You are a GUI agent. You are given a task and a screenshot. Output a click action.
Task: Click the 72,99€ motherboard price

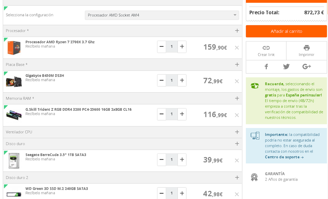[x=213, y=81]
